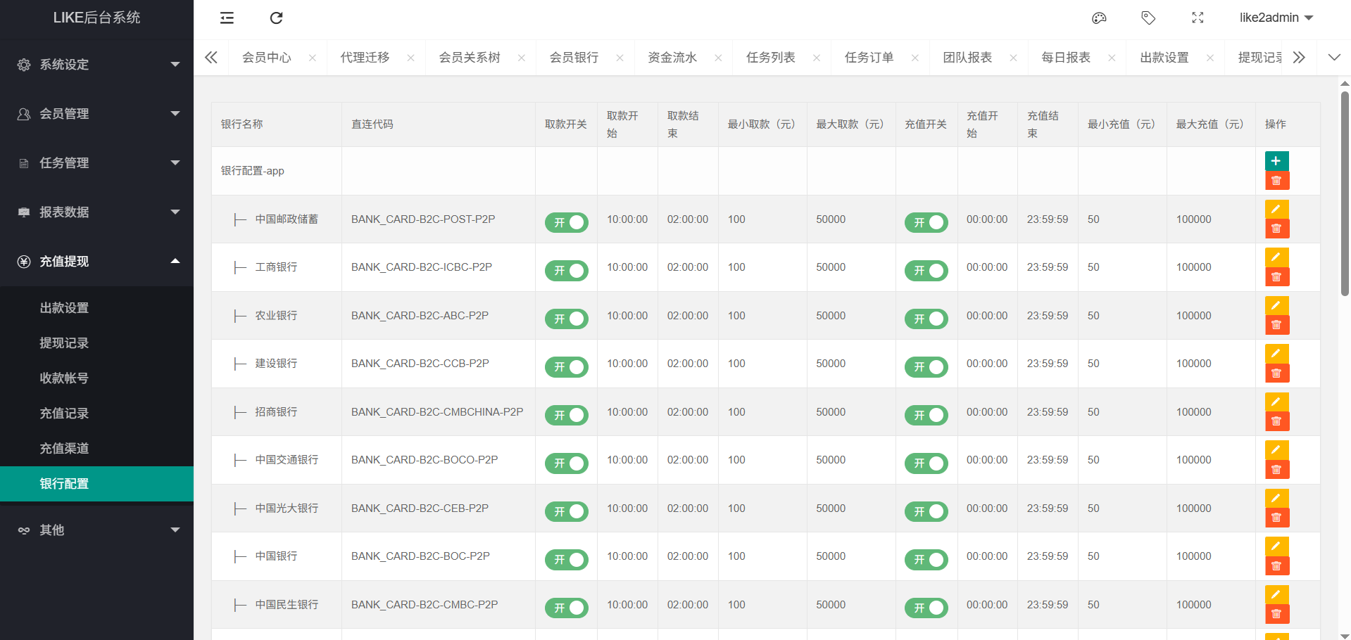Edit the 工商银行 row
The image size is (1351, 640).
tap(1276, 257)
